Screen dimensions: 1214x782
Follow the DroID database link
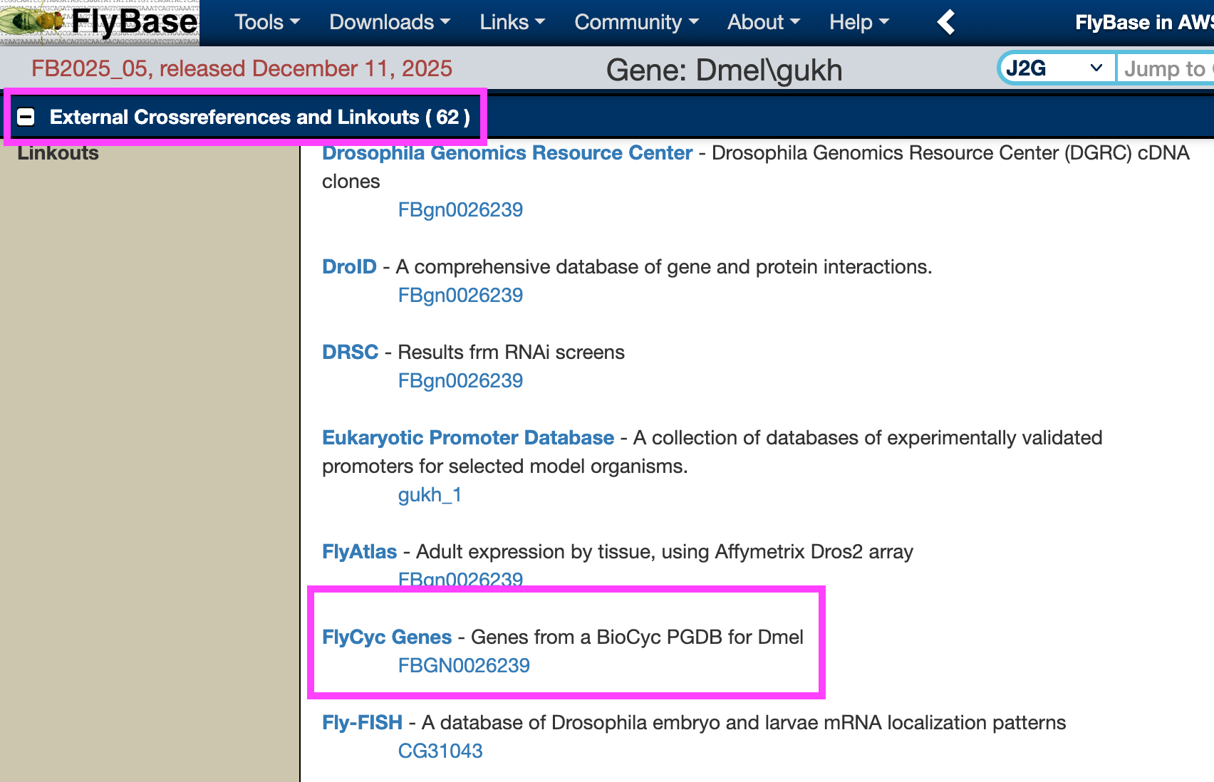coord(349,267)
